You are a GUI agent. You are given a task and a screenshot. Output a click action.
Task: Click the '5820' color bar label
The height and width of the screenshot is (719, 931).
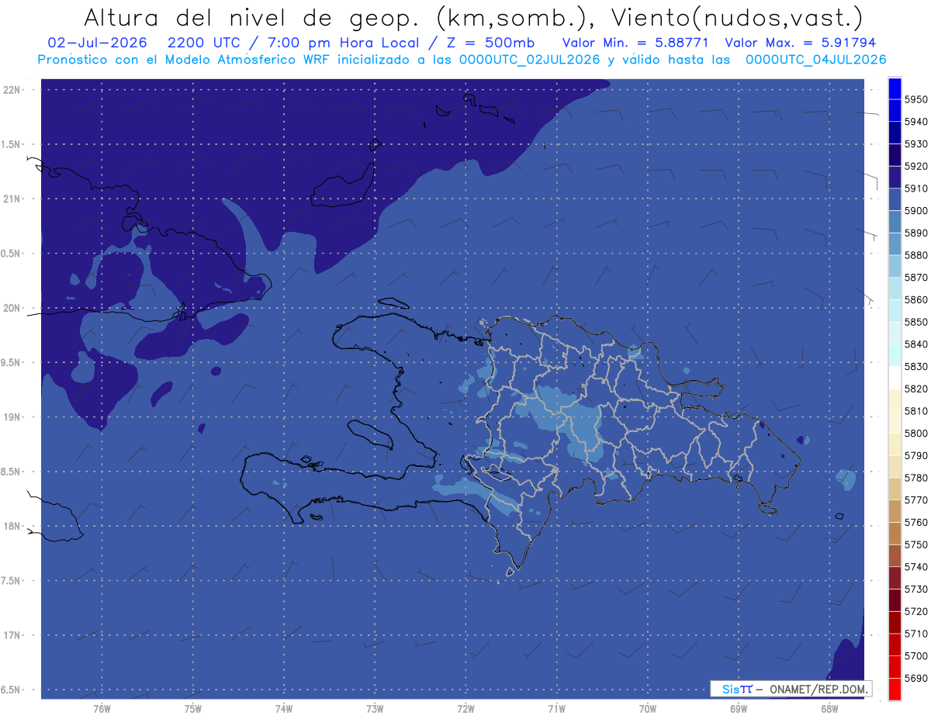[916, 389]
